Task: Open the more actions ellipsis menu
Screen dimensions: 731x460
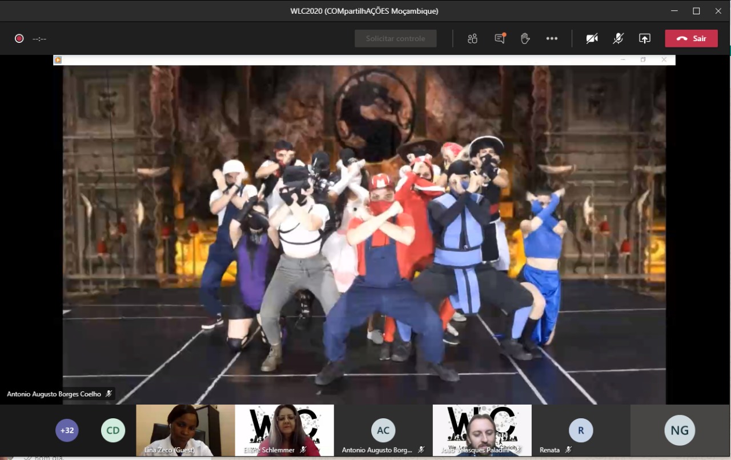Action: [552, 38]
